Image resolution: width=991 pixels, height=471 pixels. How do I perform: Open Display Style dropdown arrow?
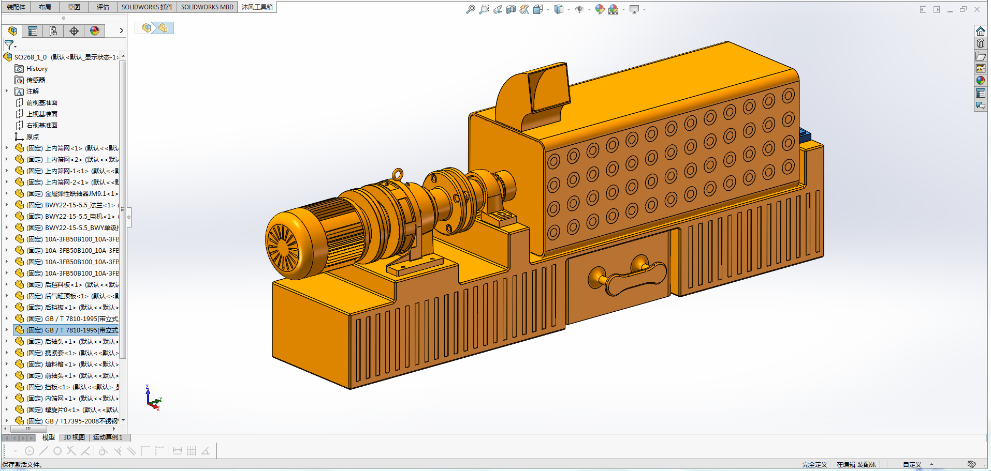point(569,9)
